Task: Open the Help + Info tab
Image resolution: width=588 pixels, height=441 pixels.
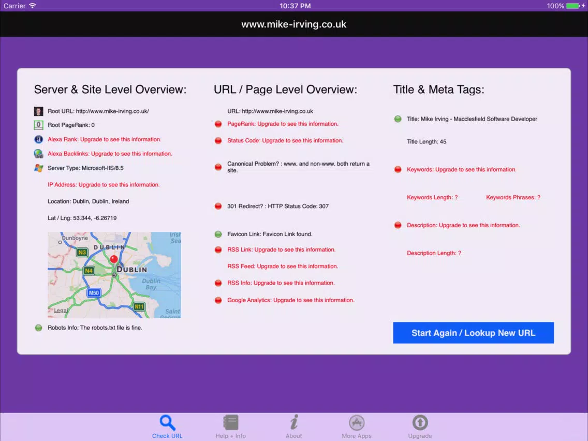Action: (231, 427)
